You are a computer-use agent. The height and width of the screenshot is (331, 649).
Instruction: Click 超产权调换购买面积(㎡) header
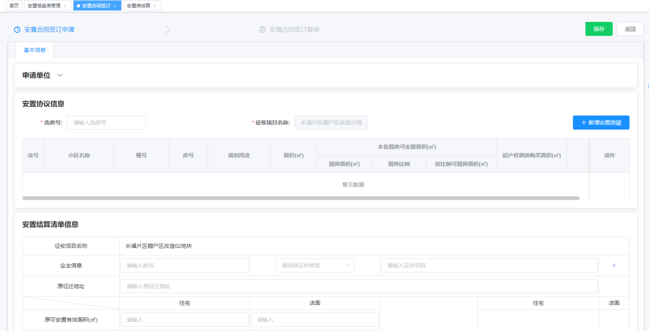532,155
